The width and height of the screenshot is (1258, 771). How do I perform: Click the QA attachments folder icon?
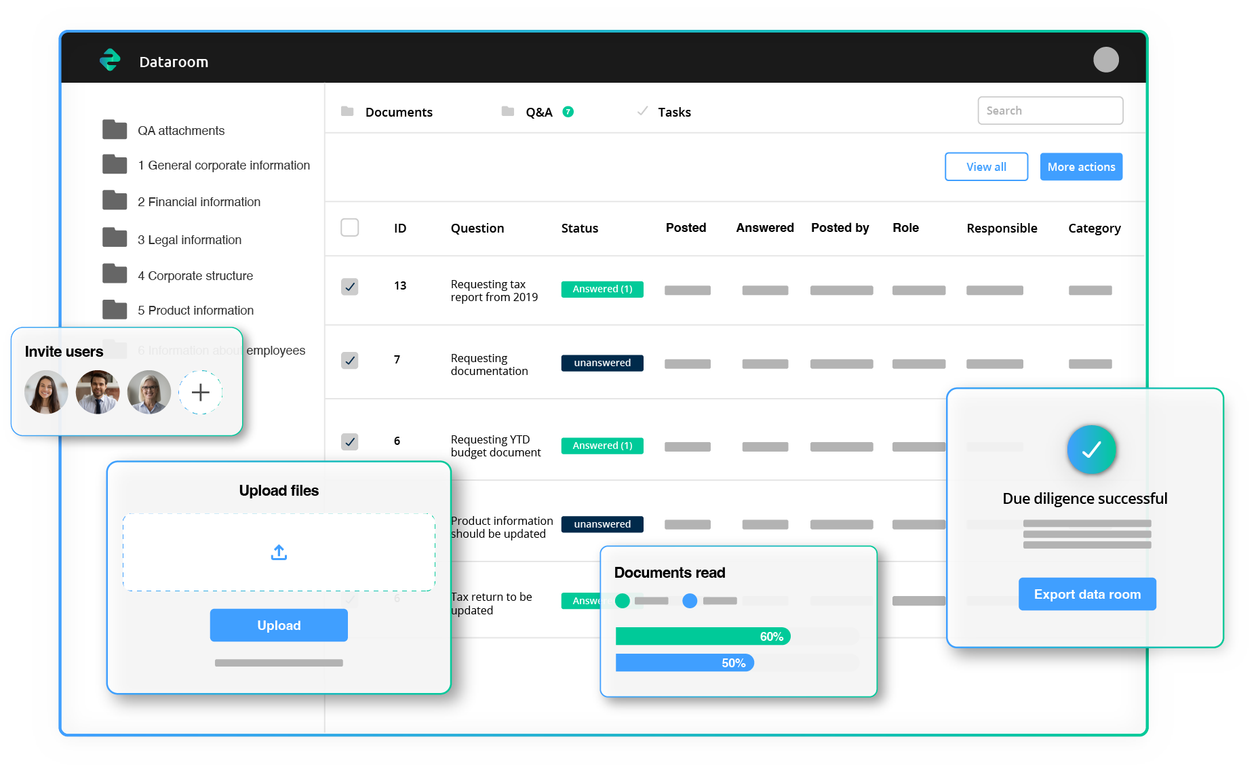click(x=115, y=130)
